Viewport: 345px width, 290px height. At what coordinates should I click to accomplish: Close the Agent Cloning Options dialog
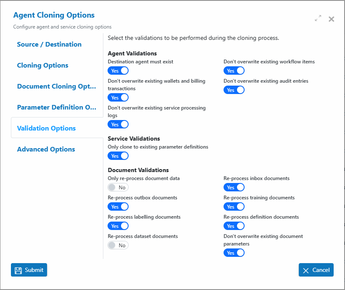tap(332, 19)
